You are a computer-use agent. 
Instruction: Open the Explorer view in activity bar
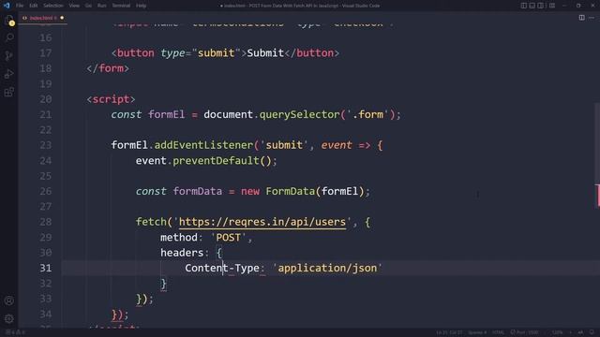(9, 21)
